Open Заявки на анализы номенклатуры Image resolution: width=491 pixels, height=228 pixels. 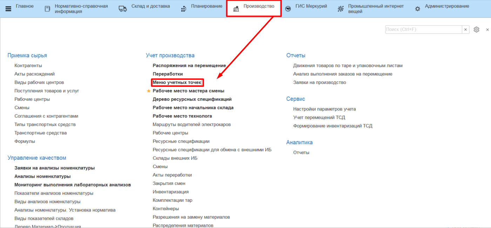point(54,168)
